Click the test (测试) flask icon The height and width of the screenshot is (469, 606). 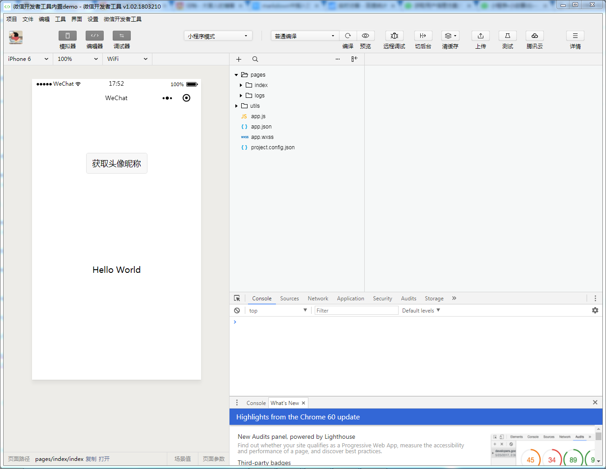click(x=508, y=36)
